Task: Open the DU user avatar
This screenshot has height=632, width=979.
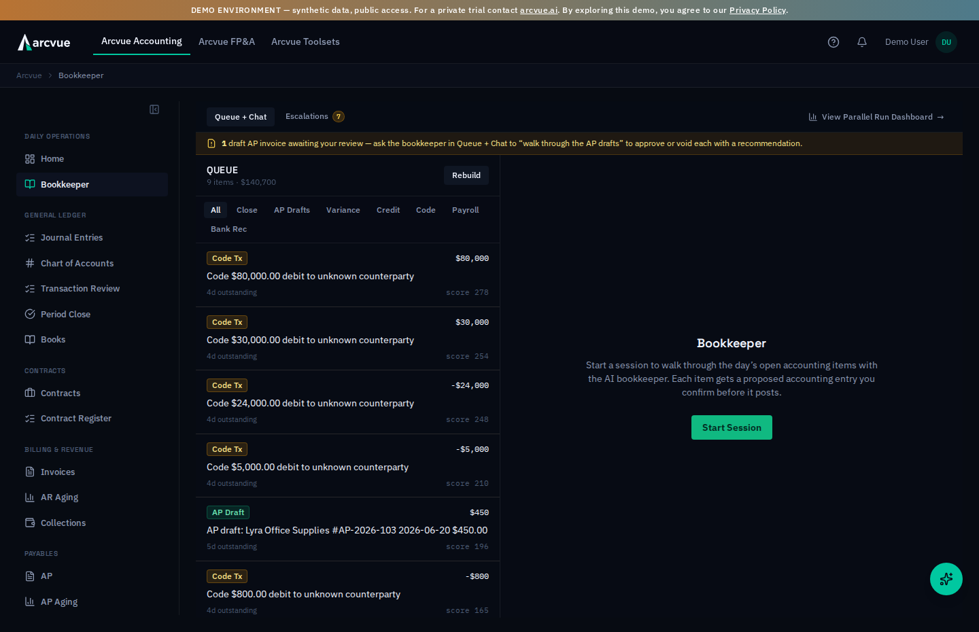Action: point(946,42)
